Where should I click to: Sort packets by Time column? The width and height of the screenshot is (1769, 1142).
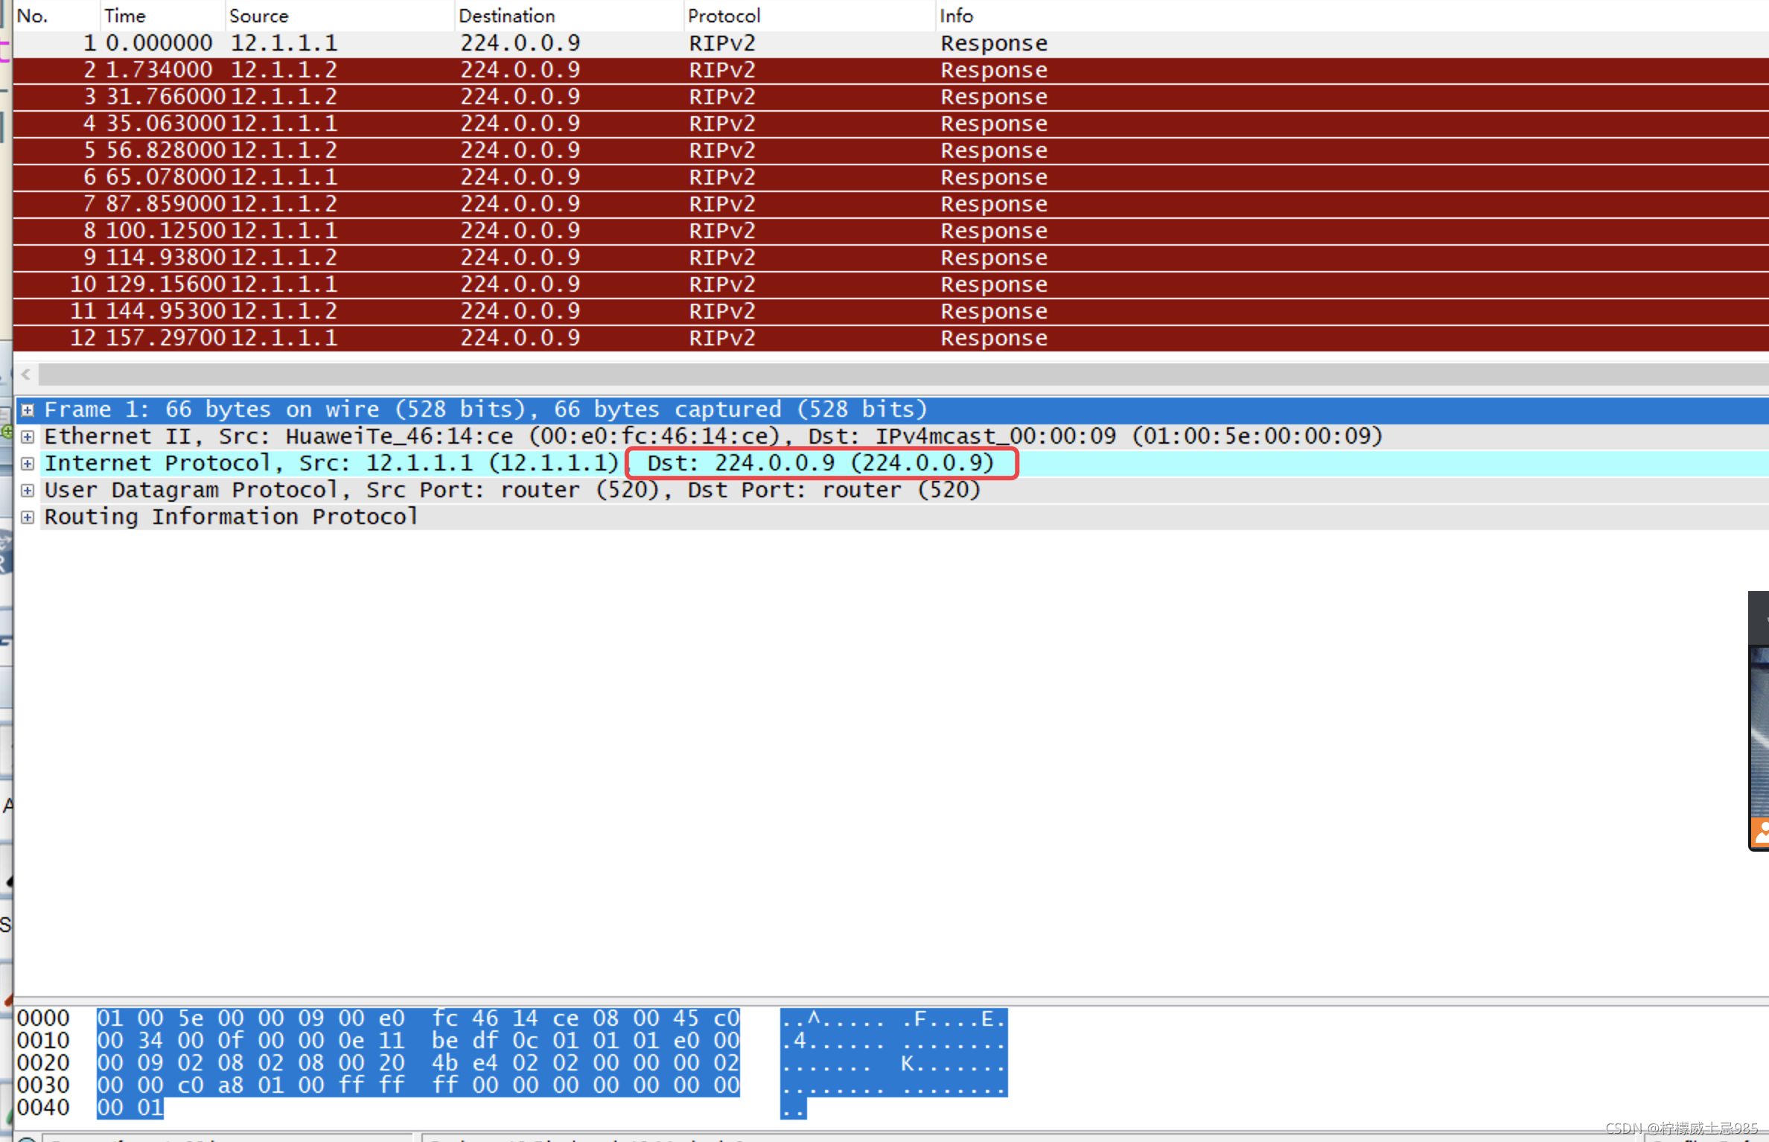[x=124, y=16]
